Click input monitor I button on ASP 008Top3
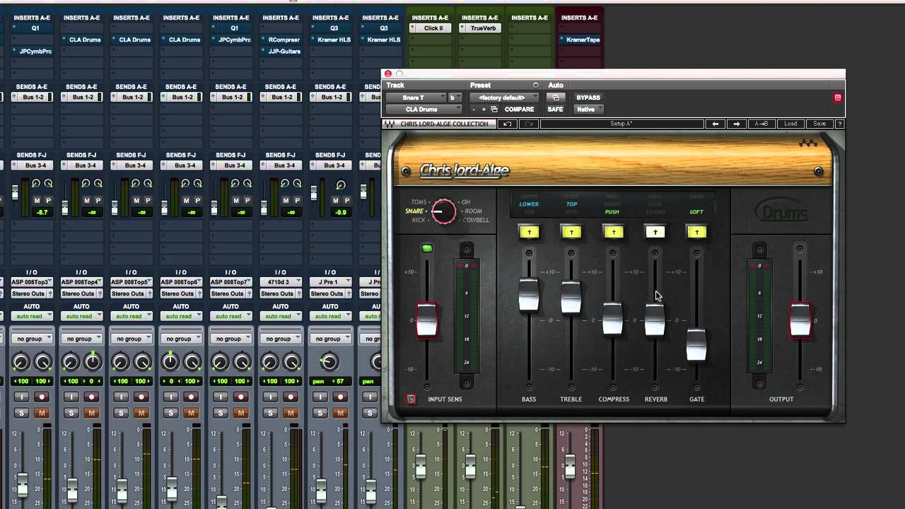The width and height of the screenshot is (905, 509). [21, 397]
